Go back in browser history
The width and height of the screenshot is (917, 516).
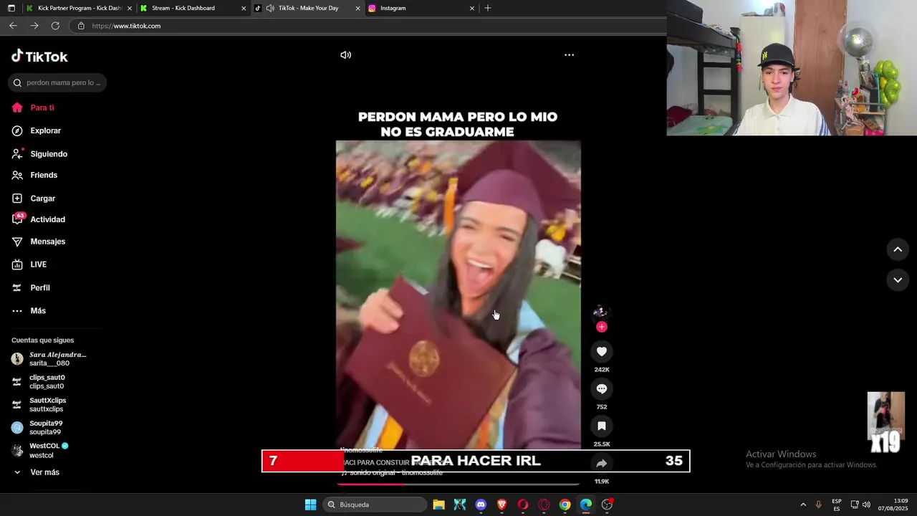(x=13, y=26)
